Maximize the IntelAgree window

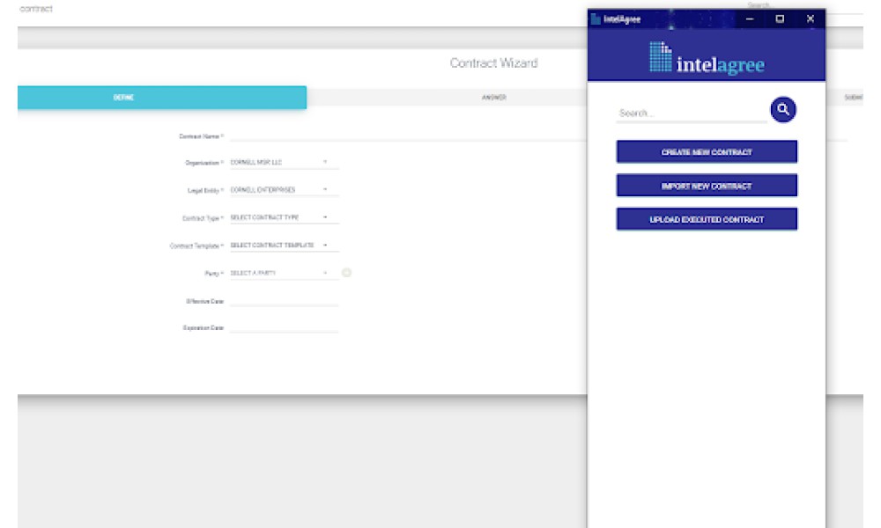780,19
